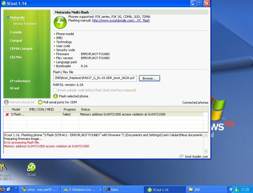Open LP reference in the sidebar
The height and width of the screenshot is (193, 253).
point(20,81)
